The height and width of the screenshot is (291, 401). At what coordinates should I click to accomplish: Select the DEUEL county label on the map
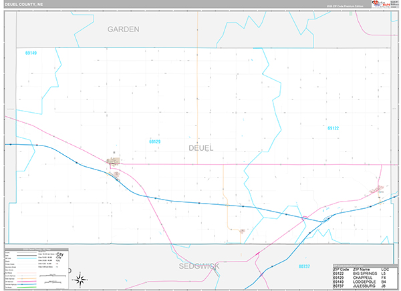[200, 148]
